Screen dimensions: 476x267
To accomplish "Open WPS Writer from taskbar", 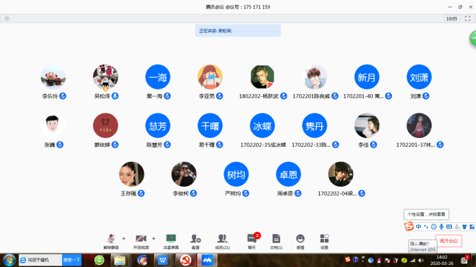I will (x=163, y=260).
